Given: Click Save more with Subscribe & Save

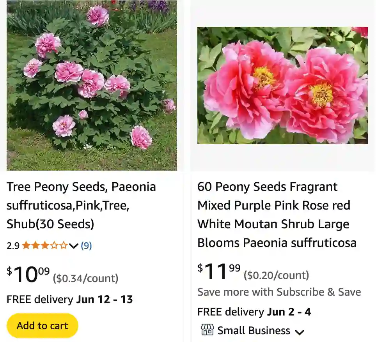Looking at the screenshot, I should point(279,292).
